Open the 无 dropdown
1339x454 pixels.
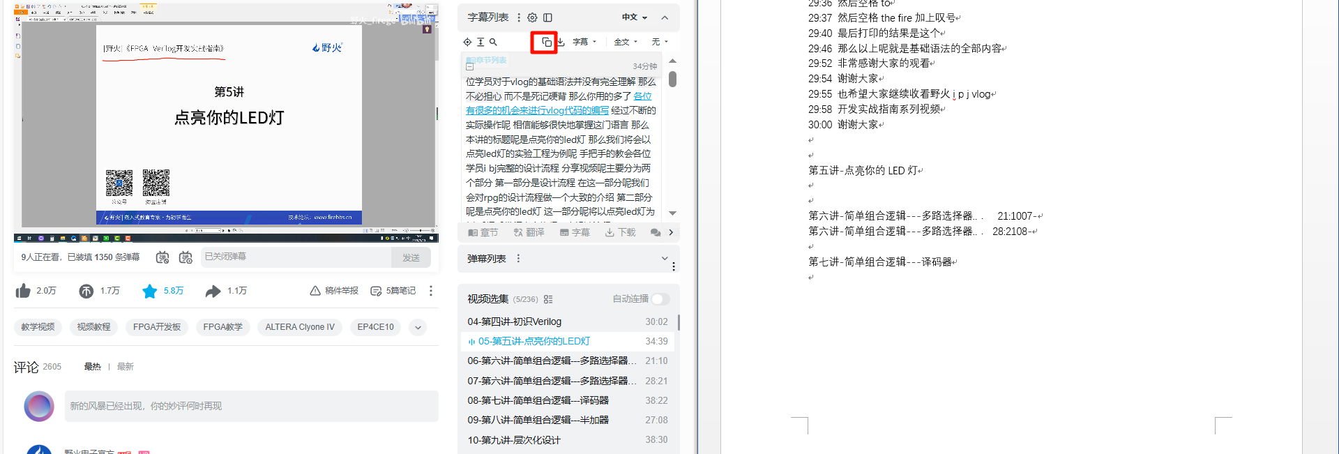pyautogui.click(x=660, y=42)
